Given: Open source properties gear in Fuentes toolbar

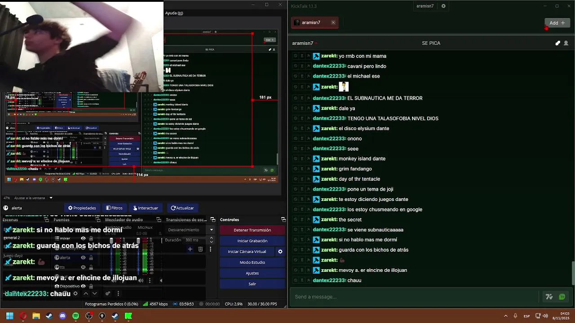Looking at the screenshot, I should click(x=75, y=293).
